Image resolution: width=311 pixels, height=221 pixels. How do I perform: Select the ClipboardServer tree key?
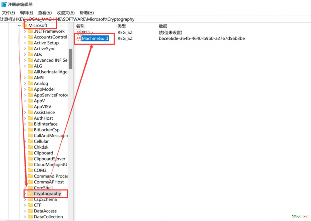pos(50,159)
